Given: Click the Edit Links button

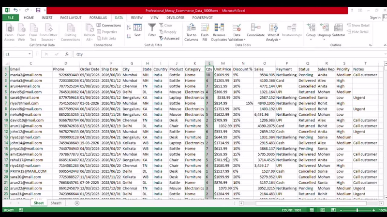Looking at the screenshot, I should [106, 39].
